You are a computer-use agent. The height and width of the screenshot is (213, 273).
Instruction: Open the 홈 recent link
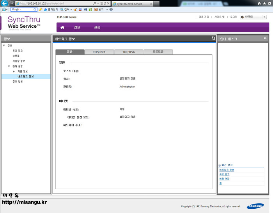click(x=220, y=183)
